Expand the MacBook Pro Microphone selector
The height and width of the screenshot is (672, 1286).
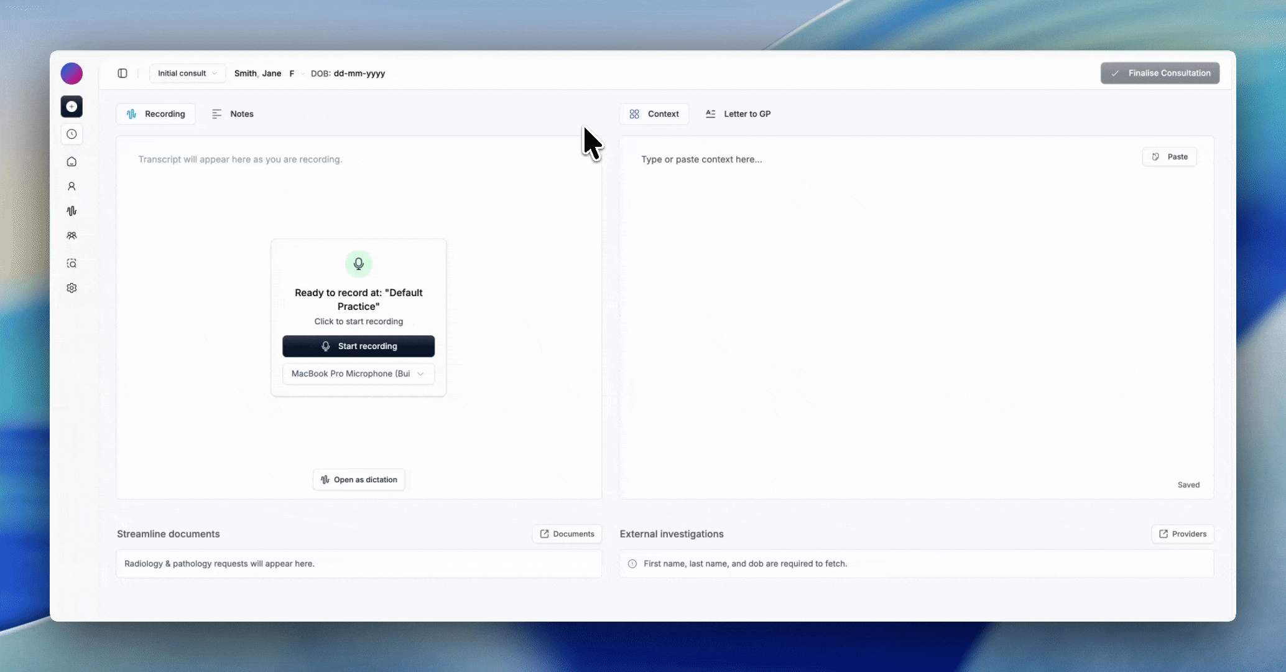pyautogui.click(x=359, y=374)
